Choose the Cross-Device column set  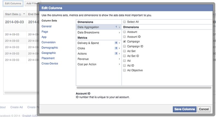tap(50, 63)
